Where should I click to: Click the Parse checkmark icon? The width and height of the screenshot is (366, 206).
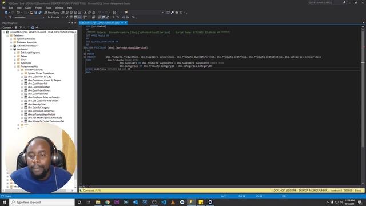[x=67, y=17]
